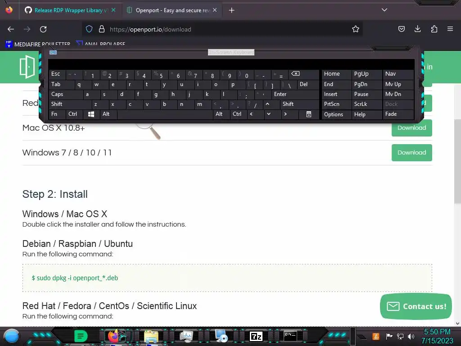Click the Home key
The height and width of the screenshot is (346, 461).
coord(337,74)
